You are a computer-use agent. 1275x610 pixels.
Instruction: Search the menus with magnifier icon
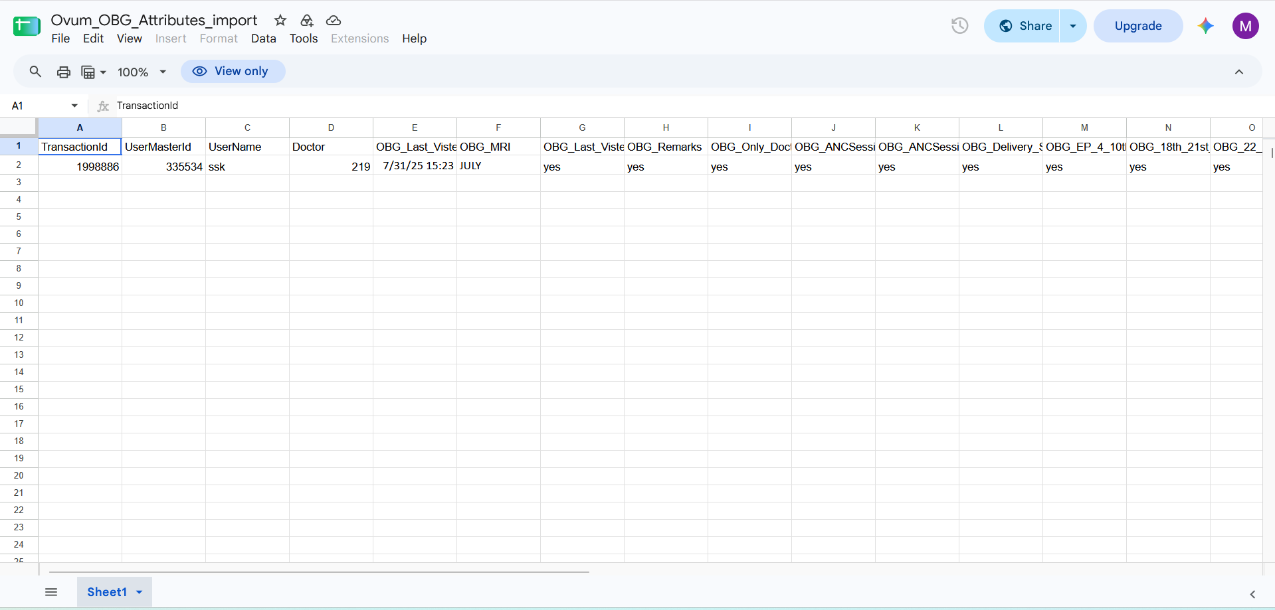(35, 72)
